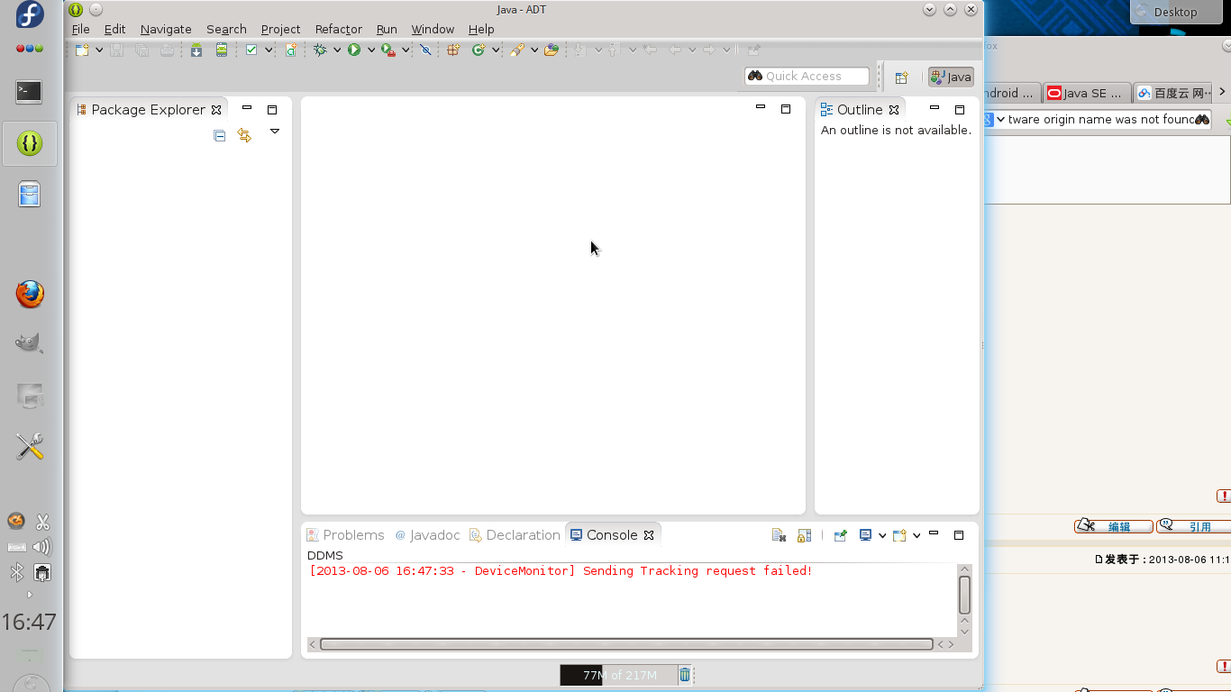
Task: Open the Android SDK Manager icon
Action: pos(196,50)
